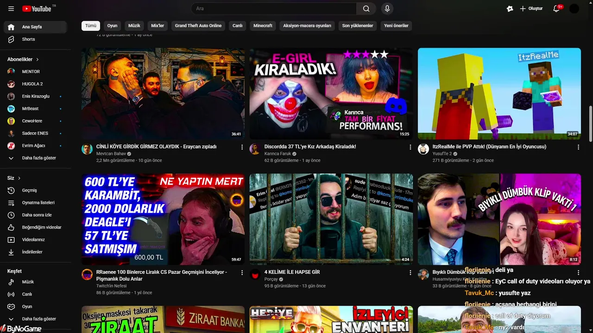Select the Müzik filter chip

[x=134, y=26]
